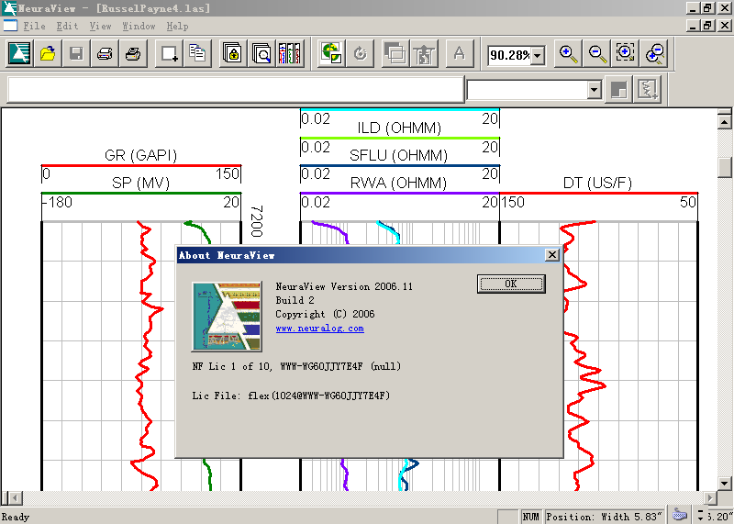This screenshot has height=524, width=734.
Task: Click the horizontal scrollbar right arrow
Action: pyautogui.click(x=710, y=497)
